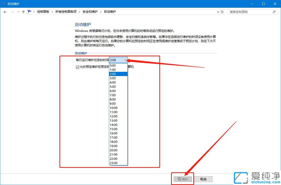Image resolution: width=281 pixels, height=185 pixels.
Task: Click the 搜索控制面板 search field
Action: click(250, 12)
